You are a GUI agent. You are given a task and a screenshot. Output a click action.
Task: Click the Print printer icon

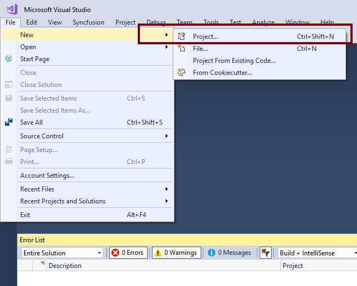pos(9,162)
